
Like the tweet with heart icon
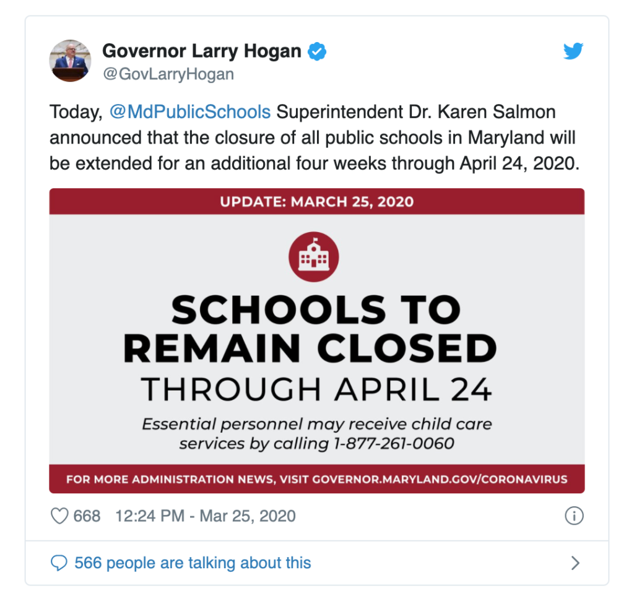(x=59, y=516)
